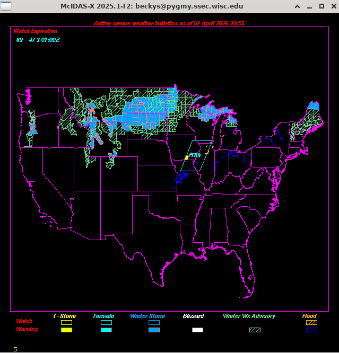Click the Watch Expiration heading
This screenshot has width=339, height=353.
tap(35, 31)
